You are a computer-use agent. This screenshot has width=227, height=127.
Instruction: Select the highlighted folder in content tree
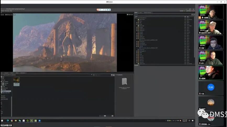coord(6,91)
